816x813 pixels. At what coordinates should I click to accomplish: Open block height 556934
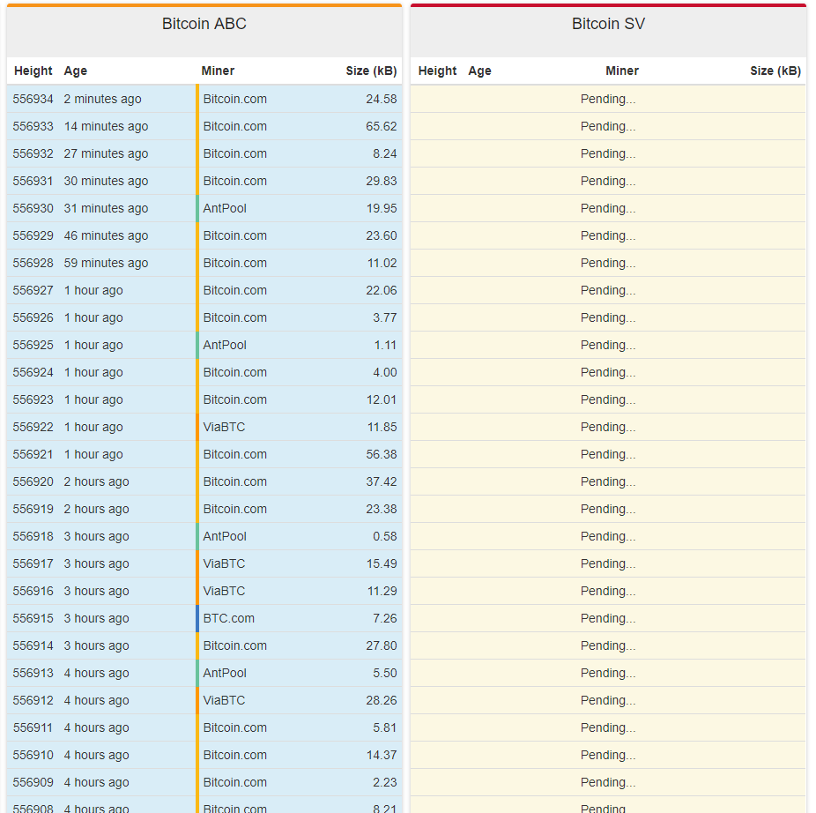point(33,99)
